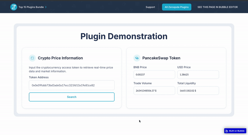Click the All Zeroqode Plugins button
248x135 pixels.
(x=176, y=7)
